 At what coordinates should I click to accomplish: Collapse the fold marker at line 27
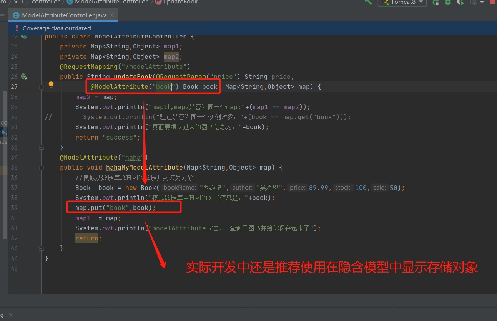[42, 87]
